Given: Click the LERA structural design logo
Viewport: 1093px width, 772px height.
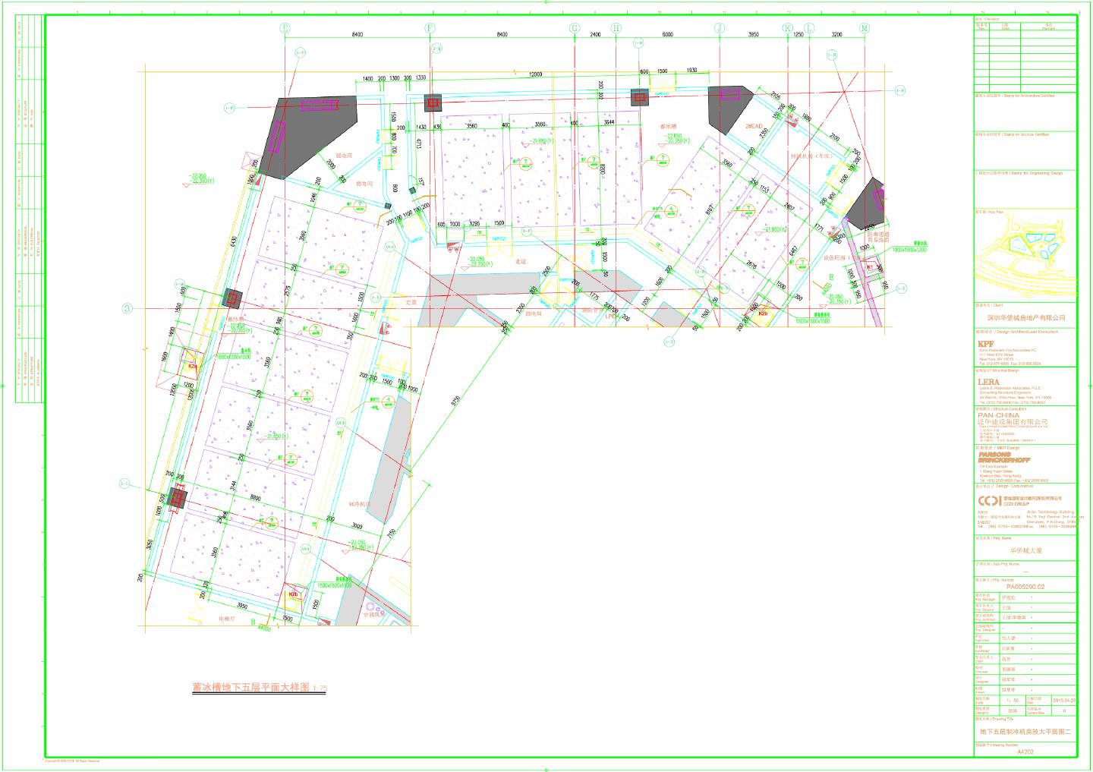Looking at the screenshot, I should tap(988, 382).
